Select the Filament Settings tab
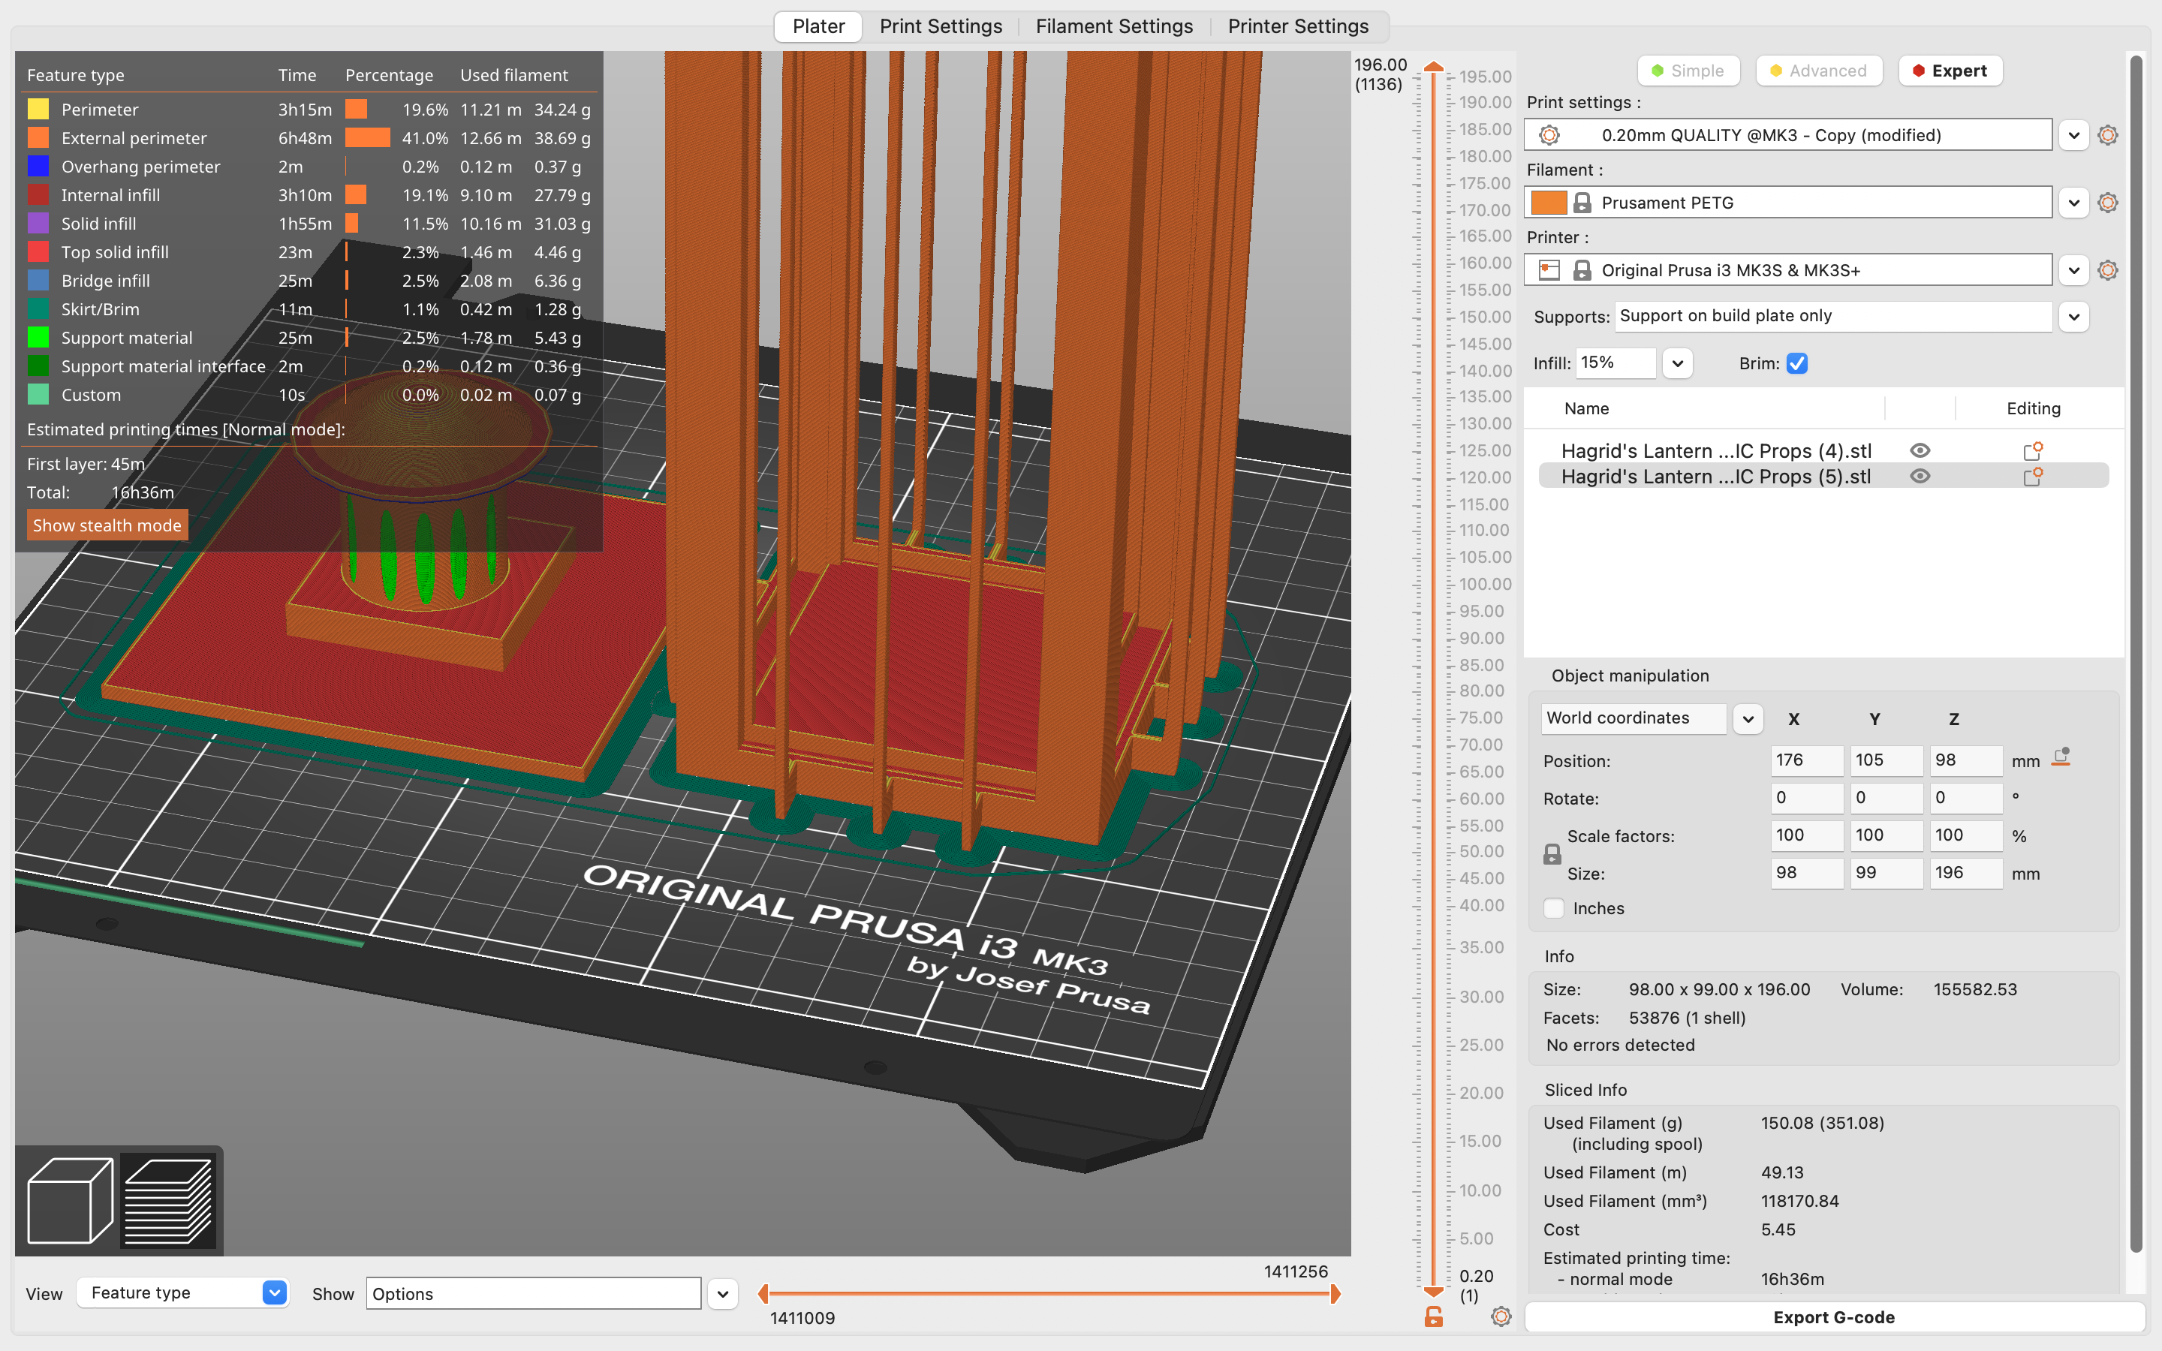 click(x=1115, y=26)
